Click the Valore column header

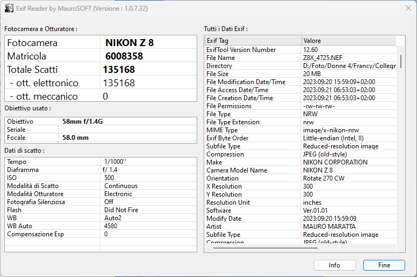tap(349, 41)
